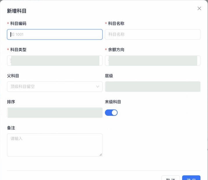Click the 取消 button
This screenshot has height=180, width=208.
click(x=171, y=178)
